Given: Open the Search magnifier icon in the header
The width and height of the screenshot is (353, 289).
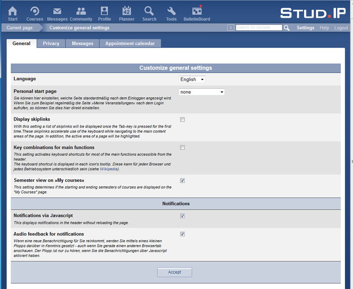Looking at the screenshot, I should point(149,11).
